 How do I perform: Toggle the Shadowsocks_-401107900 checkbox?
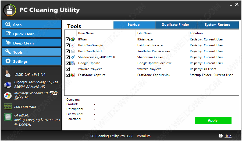pos(67,57)
